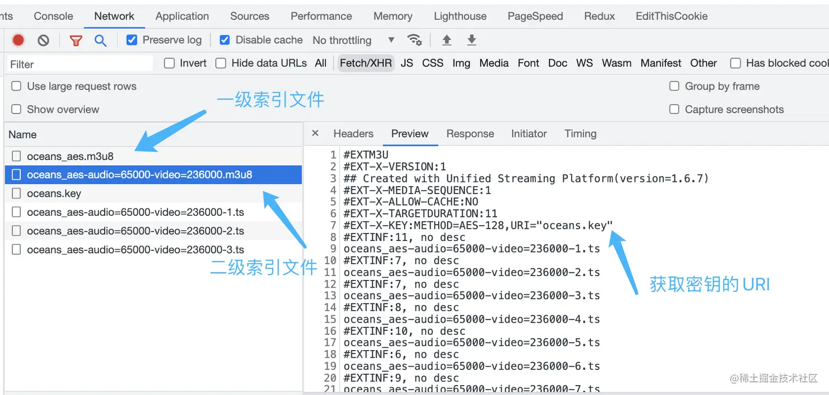
Task: Close the request details pane
Action: pyautogui.click(x=315, y=133)
